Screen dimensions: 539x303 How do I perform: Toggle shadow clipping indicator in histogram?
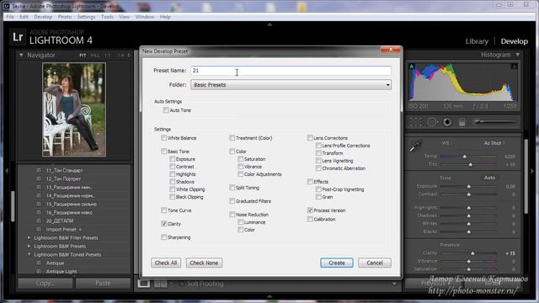[412, 66]
